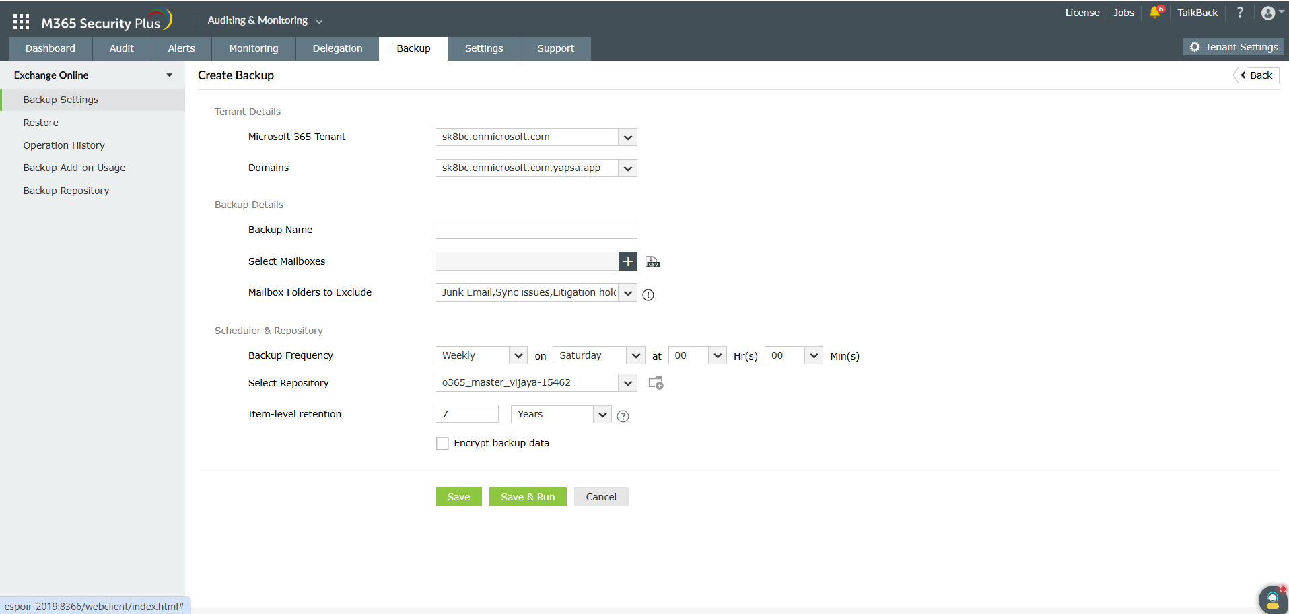Open the user account avatar menu
The width and height of the screenshot is (1289, 614).
[1271, 13]
